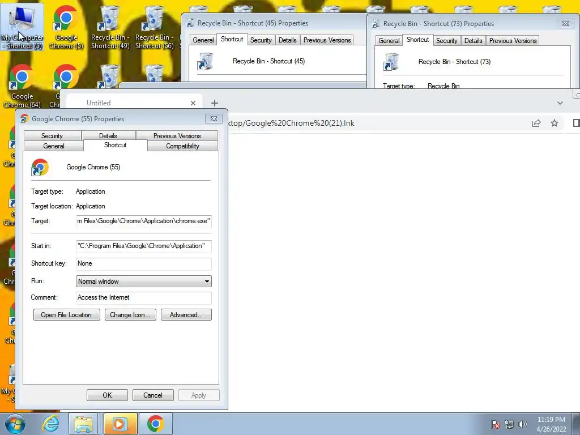Screen dimensions: 580x435
Task: Open Details tab in Recycle Bin (73) Properties
Action: pyautogui.click(x=473, y=41)
